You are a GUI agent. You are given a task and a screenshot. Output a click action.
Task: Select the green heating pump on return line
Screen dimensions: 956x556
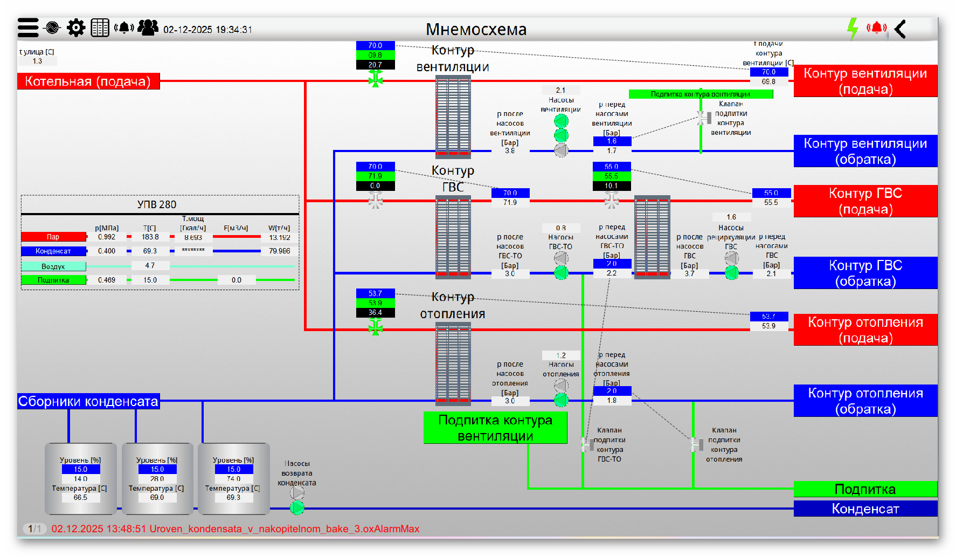[x=561, y=400]
